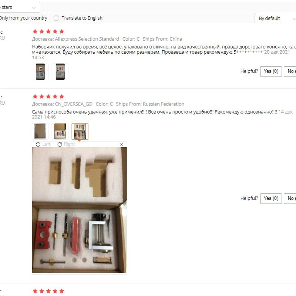Close the enlarged review photo viewer

(x=122, y=144)
